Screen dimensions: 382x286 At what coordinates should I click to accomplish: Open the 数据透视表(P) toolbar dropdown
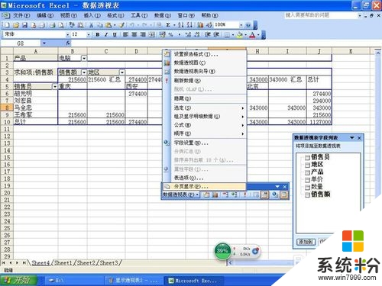[181, 194]
